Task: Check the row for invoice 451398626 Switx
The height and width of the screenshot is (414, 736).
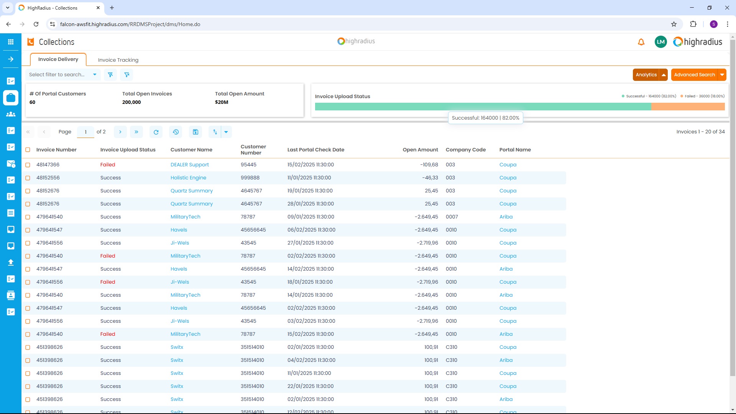Action: pyautogui.click(x=28, y=347)
